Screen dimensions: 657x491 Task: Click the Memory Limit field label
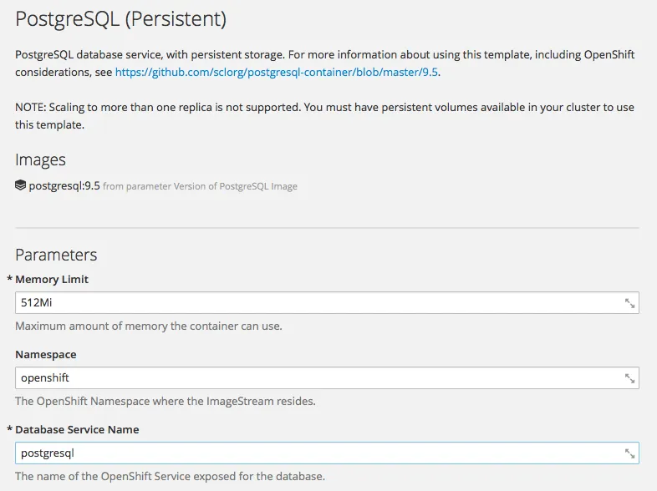[x=52, y=279]
